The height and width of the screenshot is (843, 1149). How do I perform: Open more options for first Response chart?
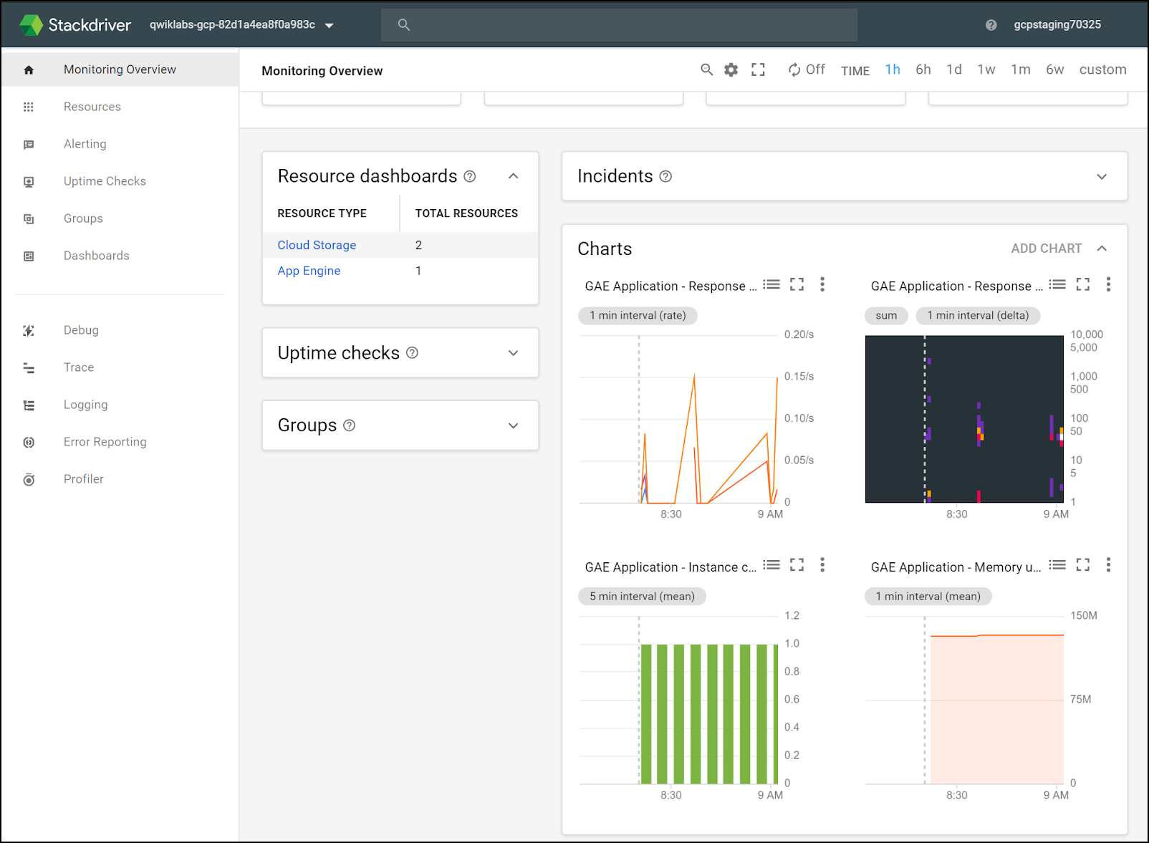[822, 284]
